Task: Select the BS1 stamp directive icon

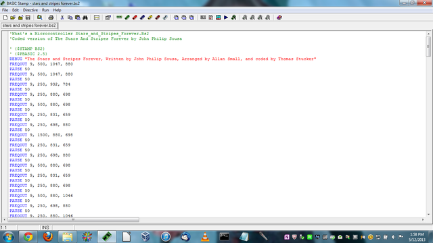Action: click(119, 18)
